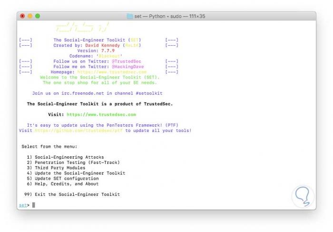Click 'The Social-Engineer Toolkit (SET)' header line

(97, 40)
